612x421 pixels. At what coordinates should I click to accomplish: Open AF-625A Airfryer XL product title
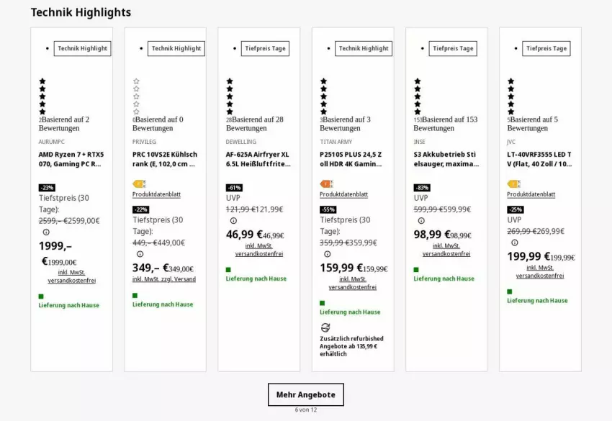point(258,159)
